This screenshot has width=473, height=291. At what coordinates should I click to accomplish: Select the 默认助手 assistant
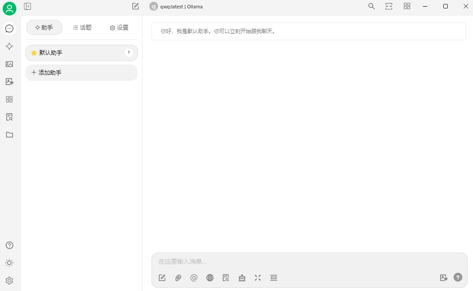[x=82, y=53]
